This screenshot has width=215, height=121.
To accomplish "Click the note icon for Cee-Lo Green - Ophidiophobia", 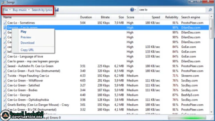I will click(5, 100).
